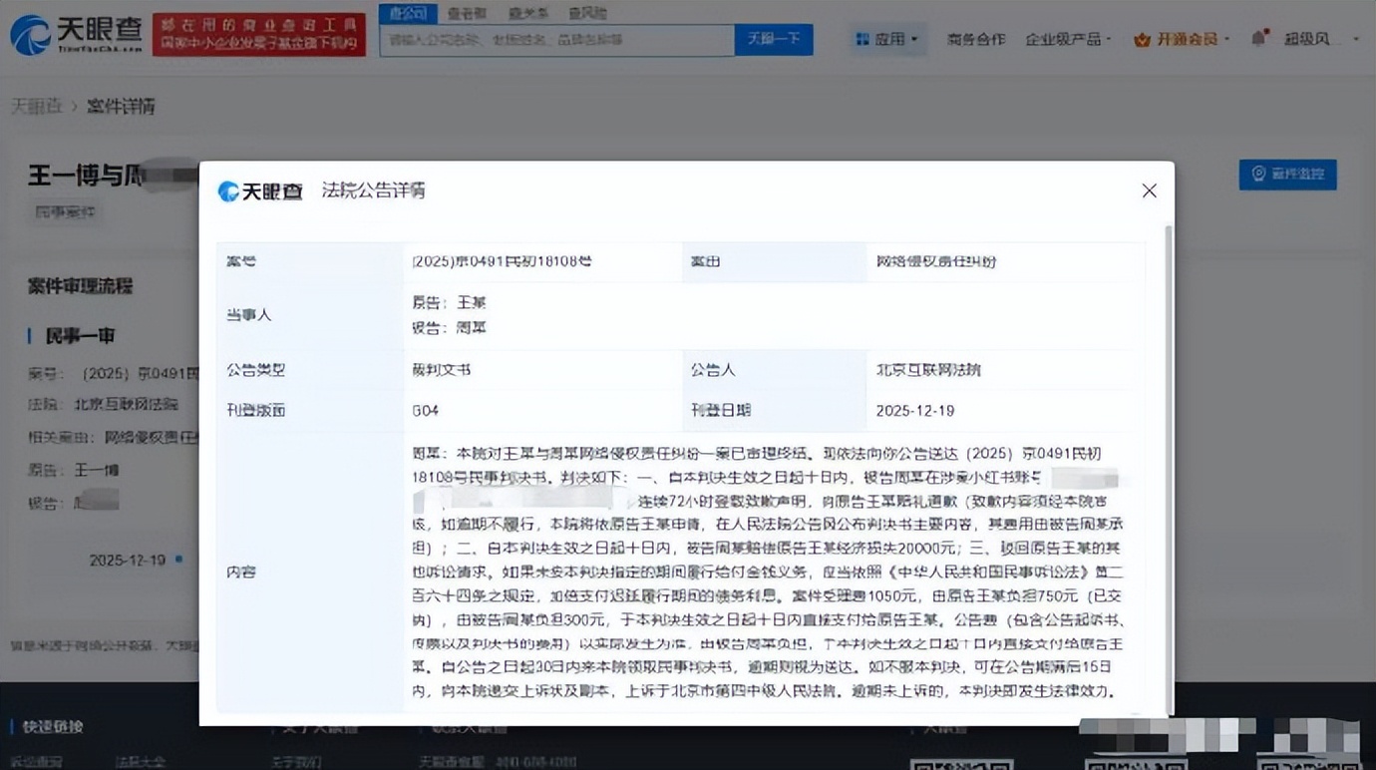Screen dimensions: 1376x770
Task: Click the 应用 grid icon
Action: pyautogui.click(x=862, y=40)
